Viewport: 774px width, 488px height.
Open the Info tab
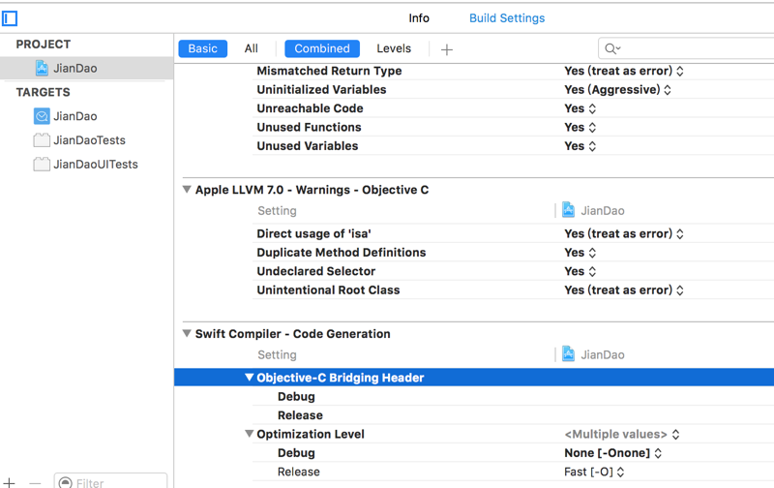[419, 18]
